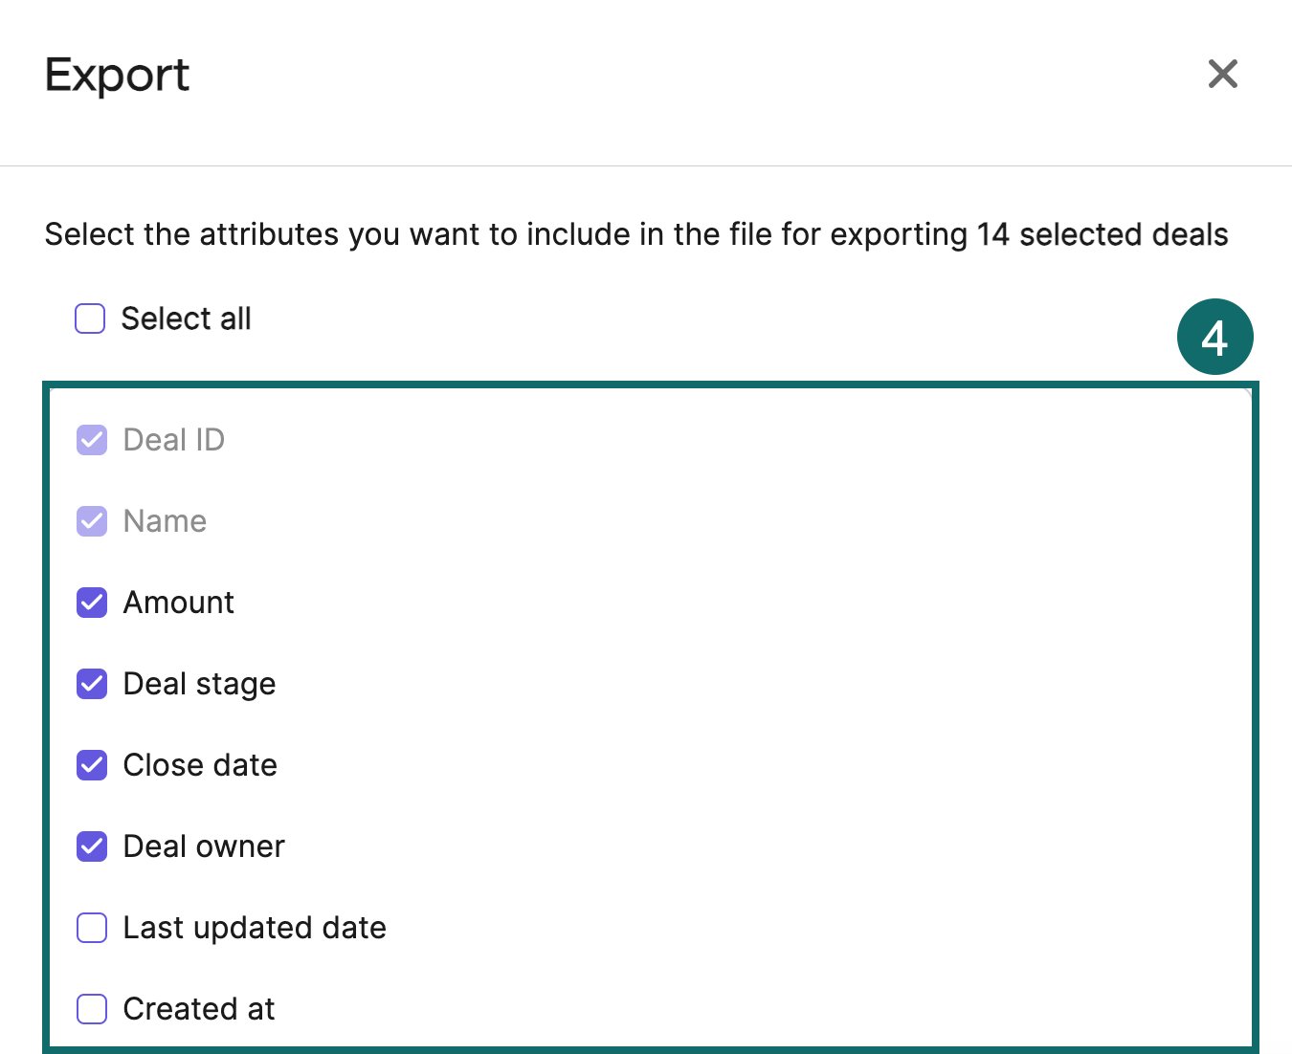Disable the Close date checkbox
1292x1054 pixels.
click(92, 765)
